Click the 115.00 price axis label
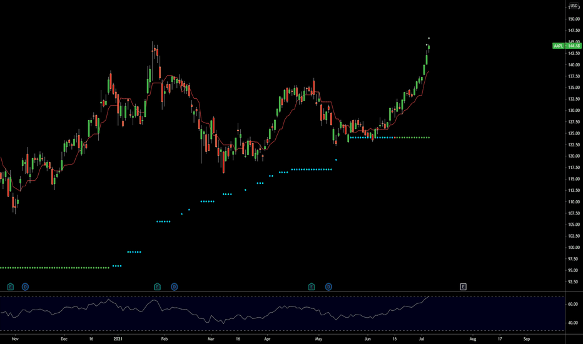Screen dimensions: 583x344 tap(574, 179)
